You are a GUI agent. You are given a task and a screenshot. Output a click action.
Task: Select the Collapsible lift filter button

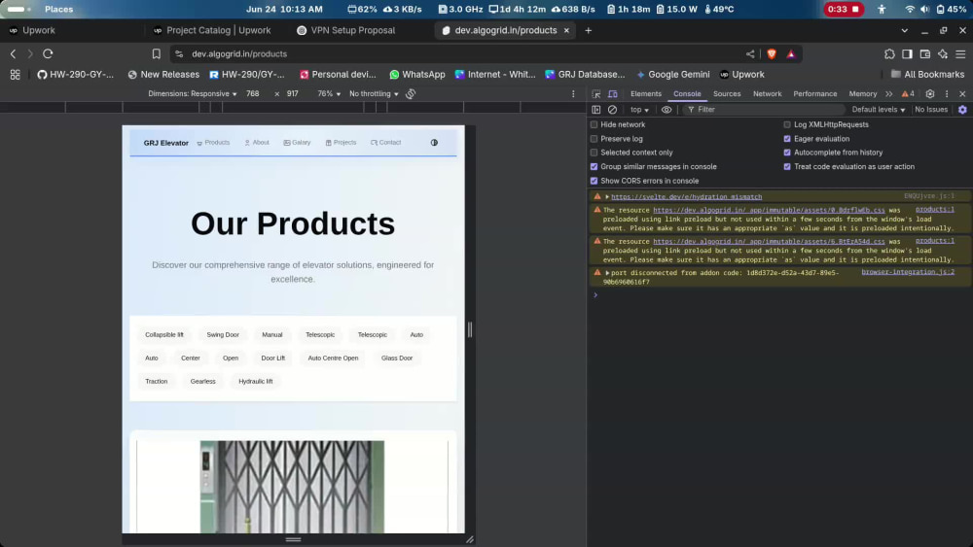(x=164, y=334)
